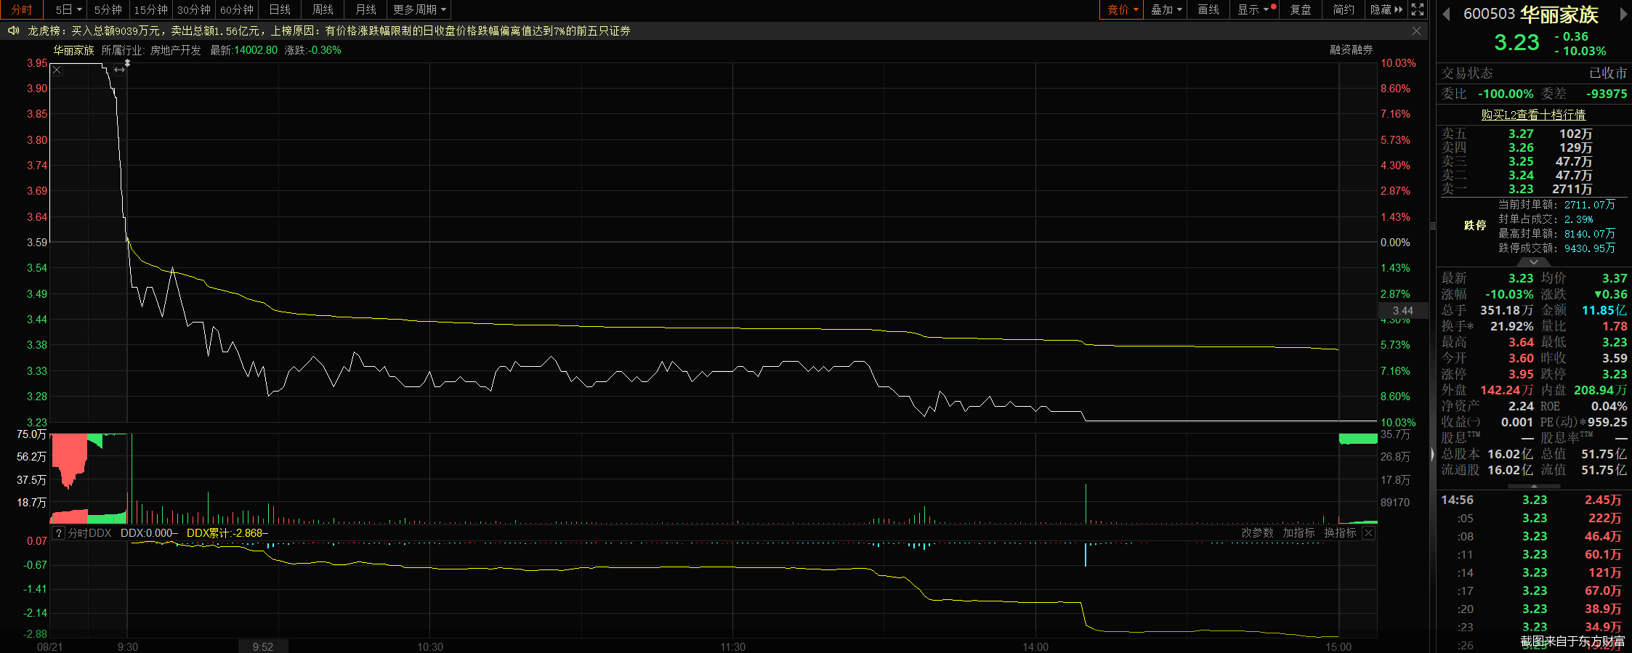Switch to the 日线 chart
1632x653 pixels.
click(x=280, y=9)
